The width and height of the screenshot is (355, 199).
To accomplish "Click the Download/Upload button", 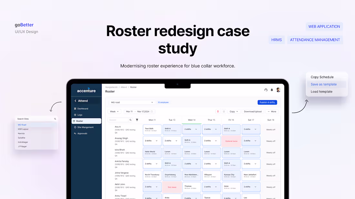I will 253,112.
